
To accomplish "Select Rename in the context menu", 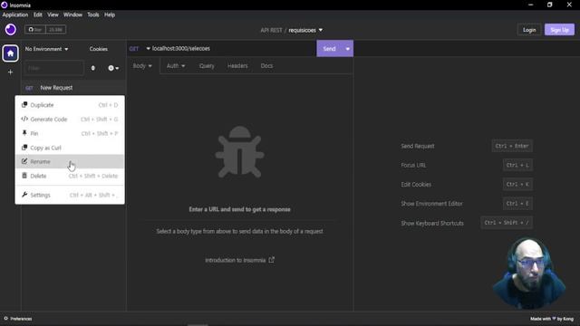I will coord(70,161).
